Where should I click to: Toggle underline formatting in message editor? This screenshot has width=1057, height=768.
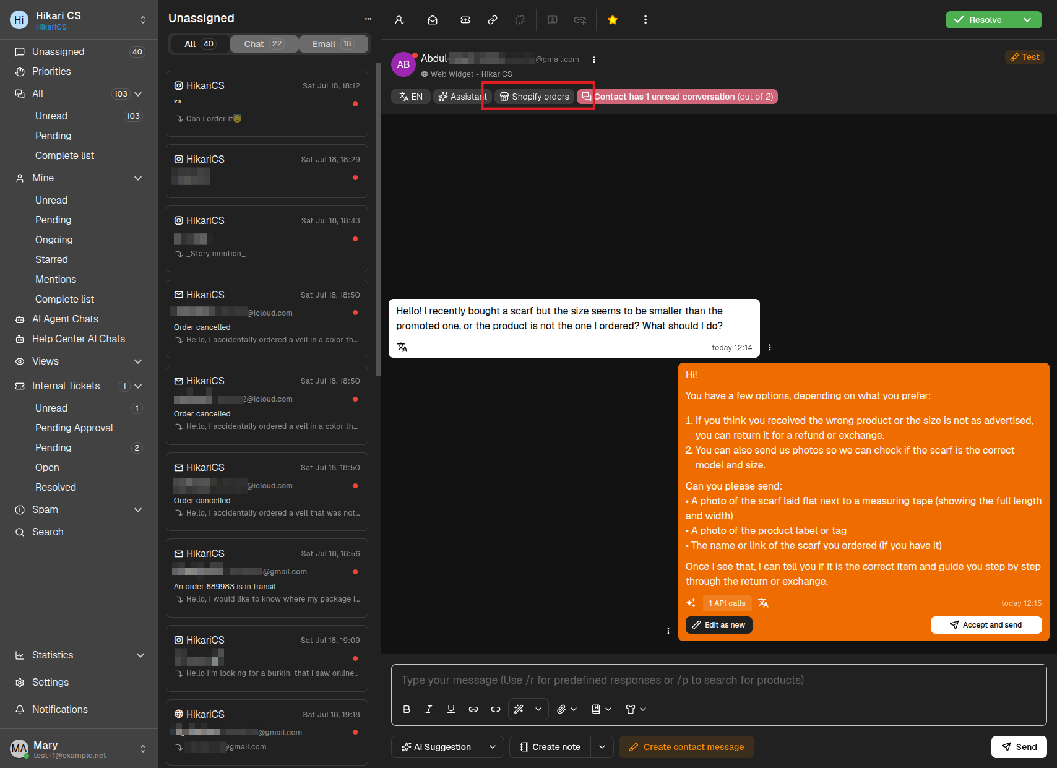tap(451, 709)
